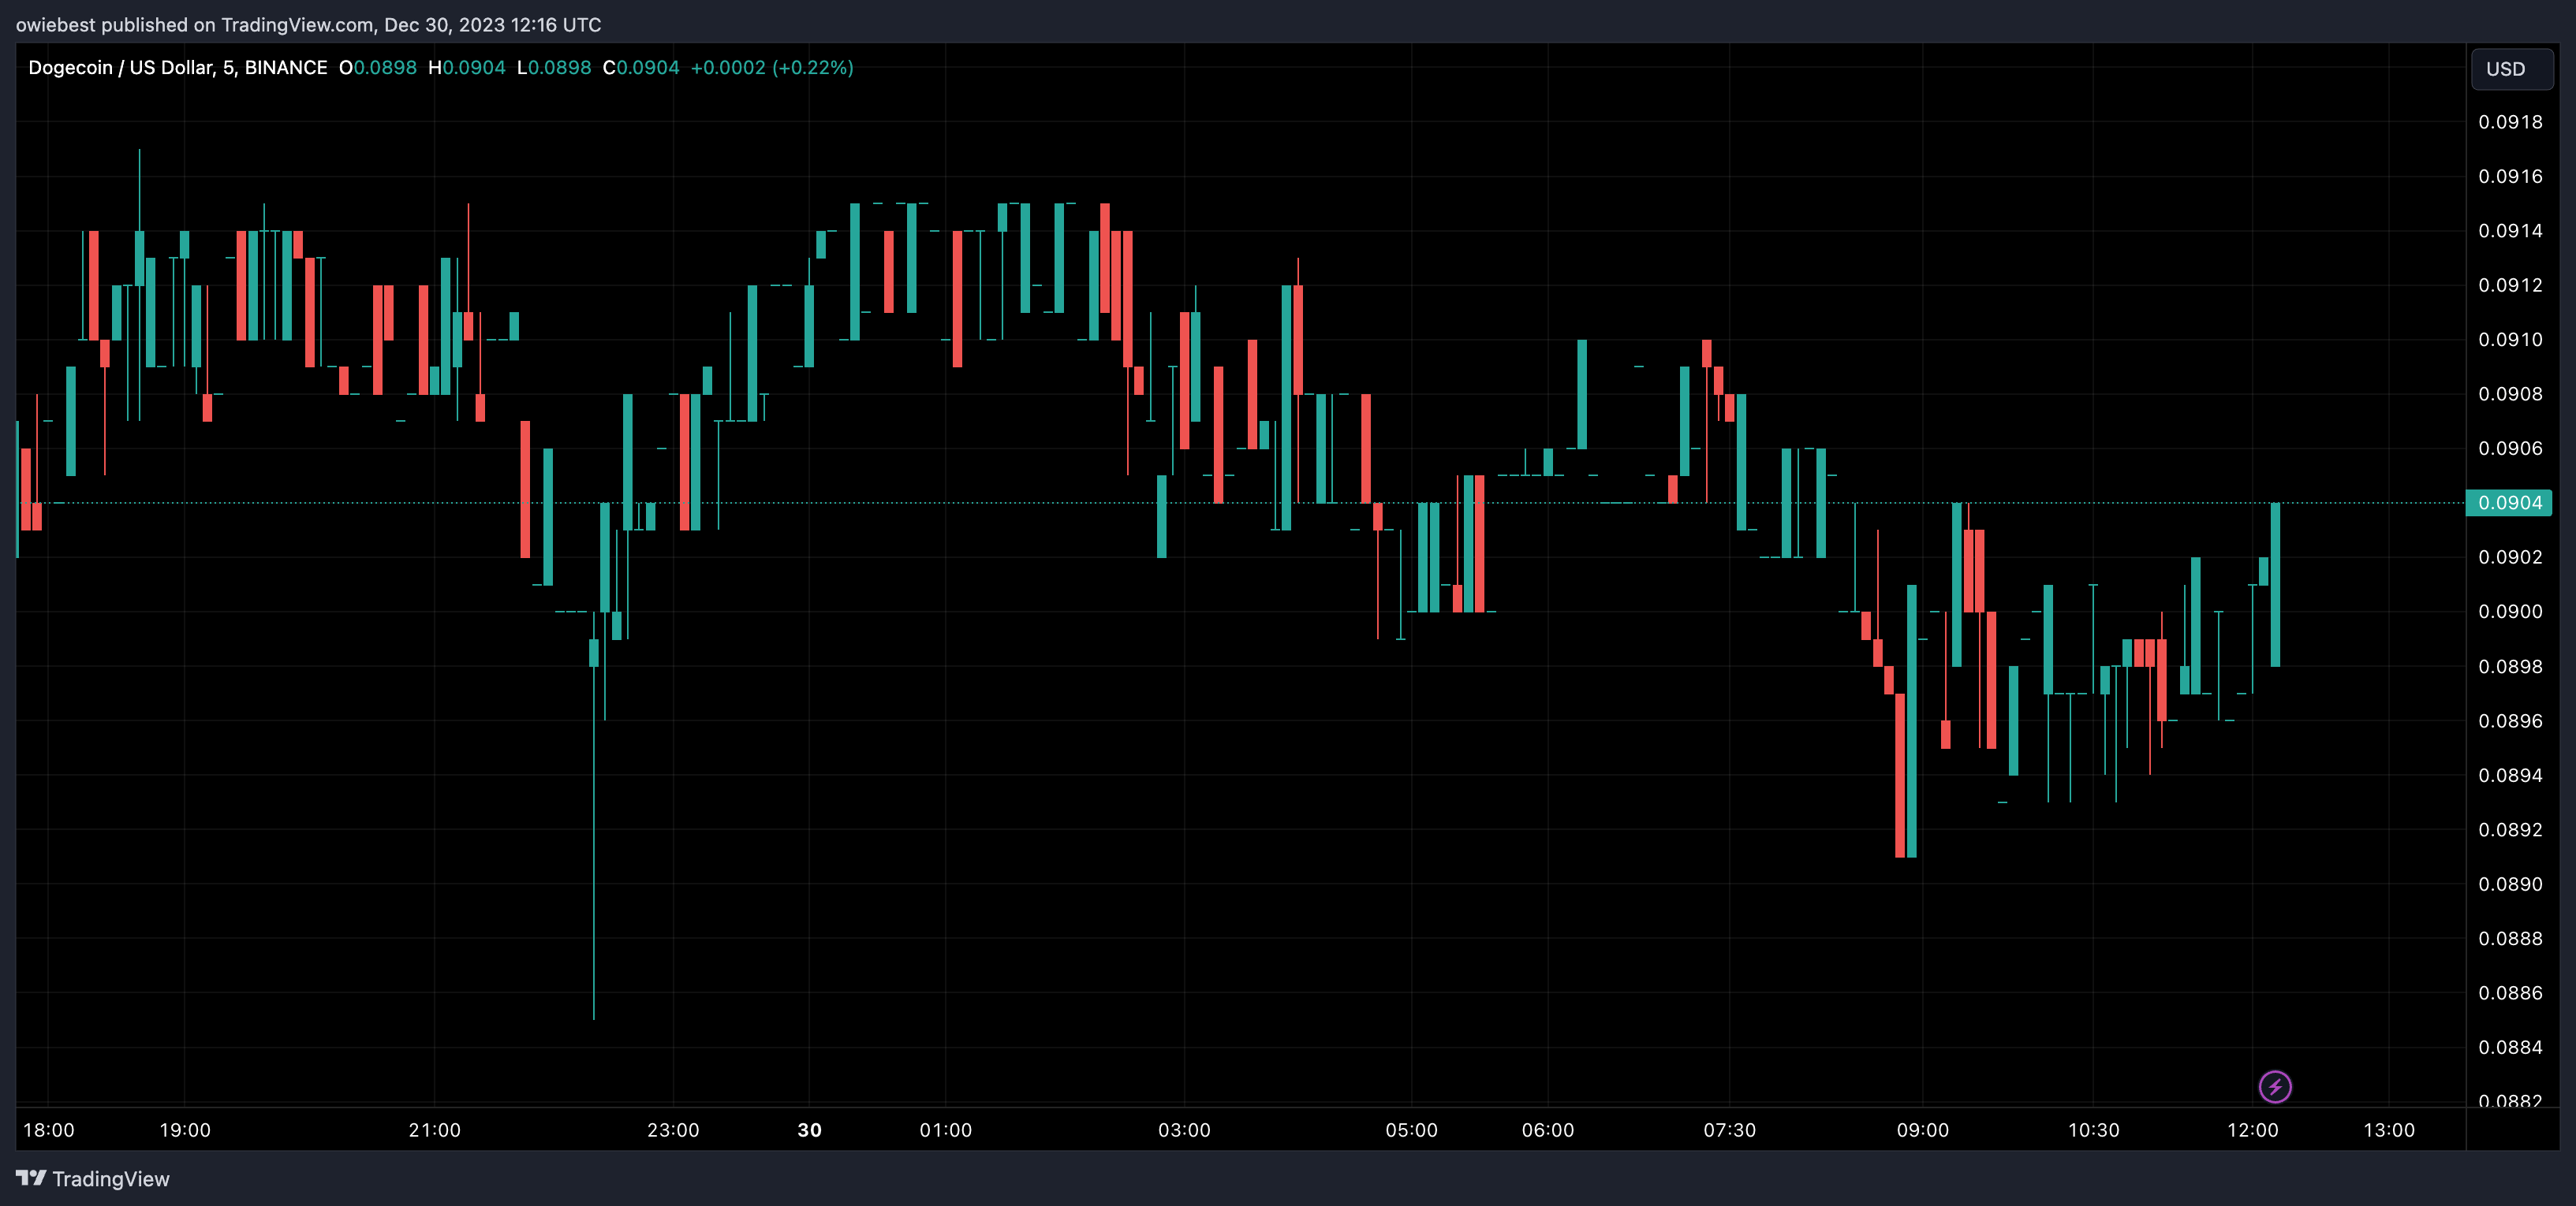Click the 0.0894 price axis label
This screenshot has width=2576, height=1206.
click(2510, 776)
